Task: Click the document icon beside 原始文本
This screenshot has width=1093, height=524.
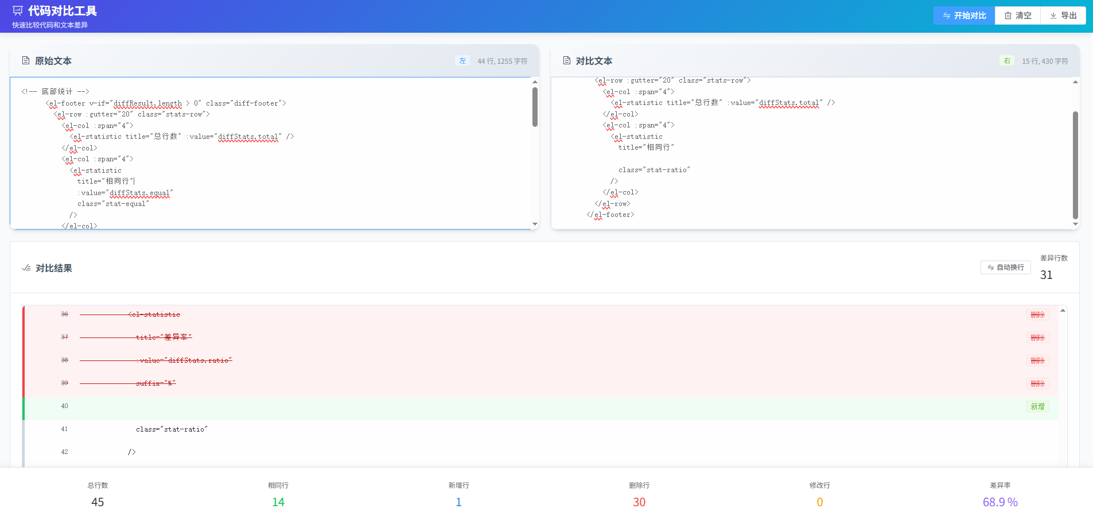Action: point(26,60)
